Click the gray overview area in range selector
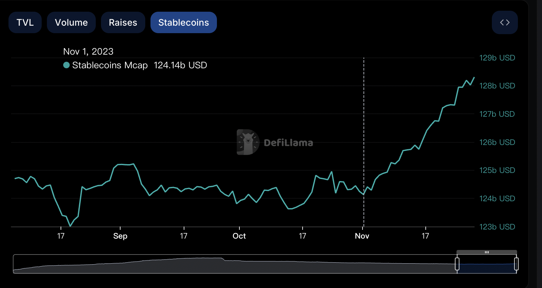Screen dimensions: 542x288 click(228, 265)
